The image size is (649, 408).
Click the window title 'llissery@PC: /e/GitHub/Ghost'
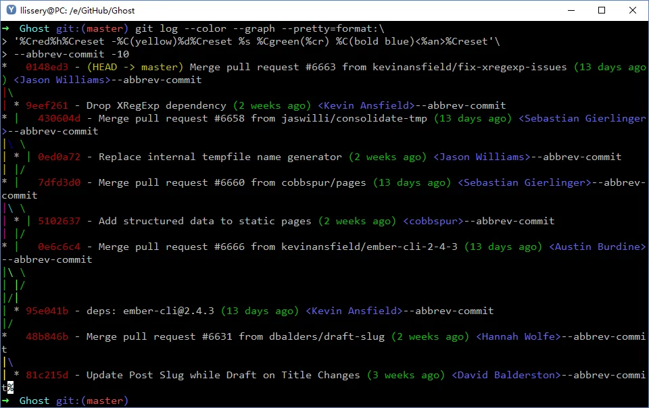click(77, 10)
